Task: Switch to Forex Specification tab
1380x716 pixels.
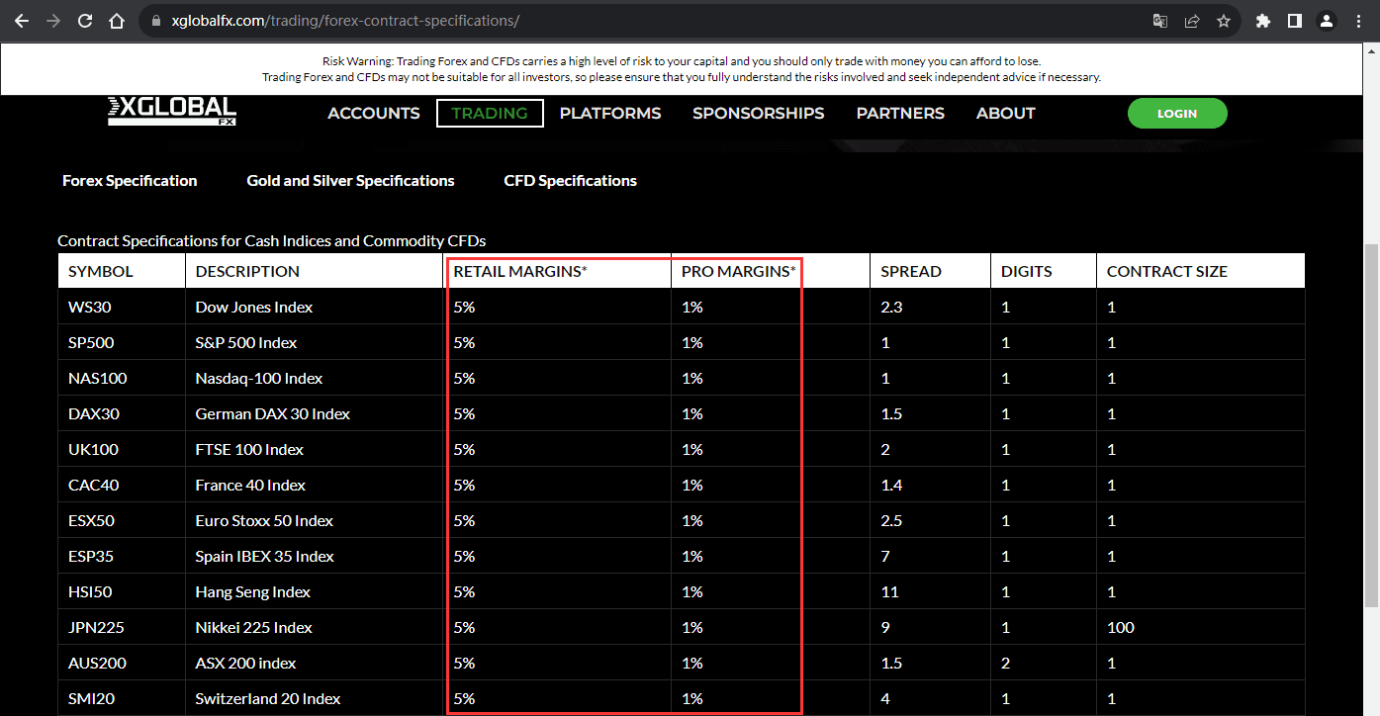Action: tap(130, 181)
